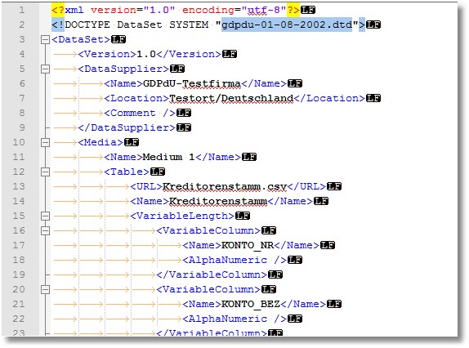Click the Kreditorenstamm.csv URL value

click(225, 186)
